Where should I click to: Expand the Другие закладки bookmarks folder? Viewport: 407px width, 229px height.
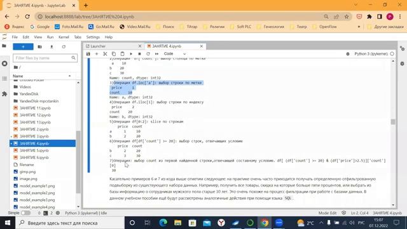point(385,27)
